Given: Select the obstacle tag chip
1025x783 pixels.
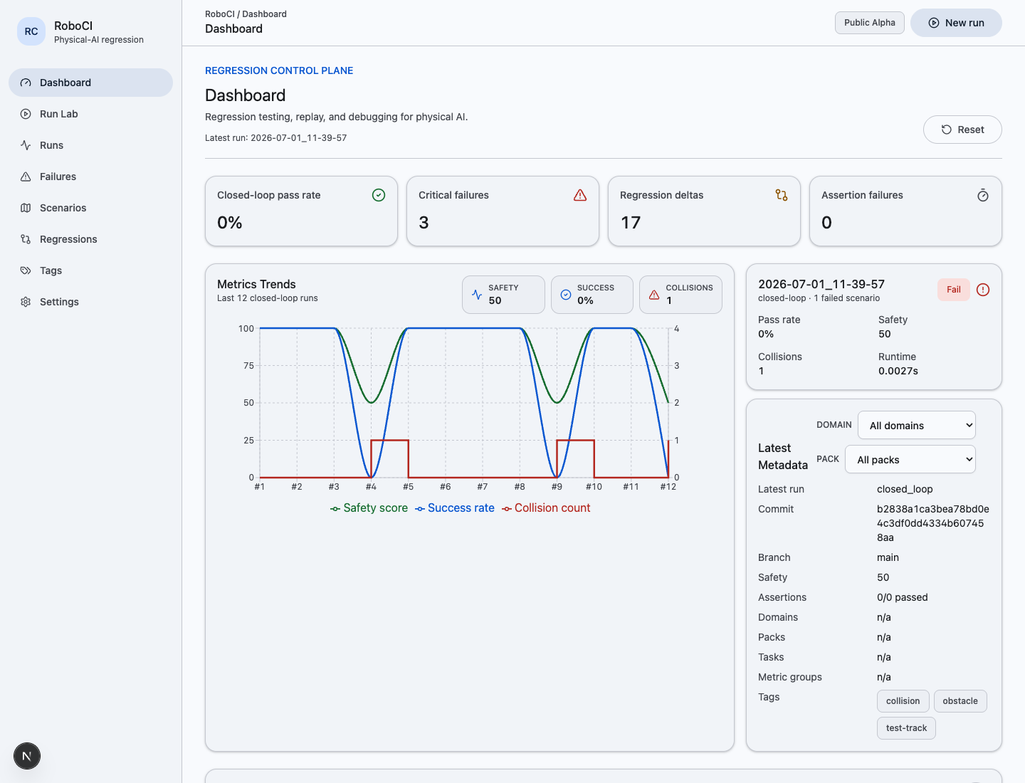Looking at the screenshot, I should [960, 701].
